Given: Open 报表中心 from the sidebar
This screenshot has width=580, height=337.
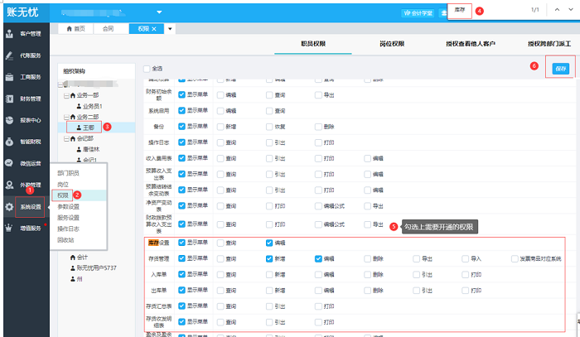Looking at the screenshot, I should tap(24, 120).
